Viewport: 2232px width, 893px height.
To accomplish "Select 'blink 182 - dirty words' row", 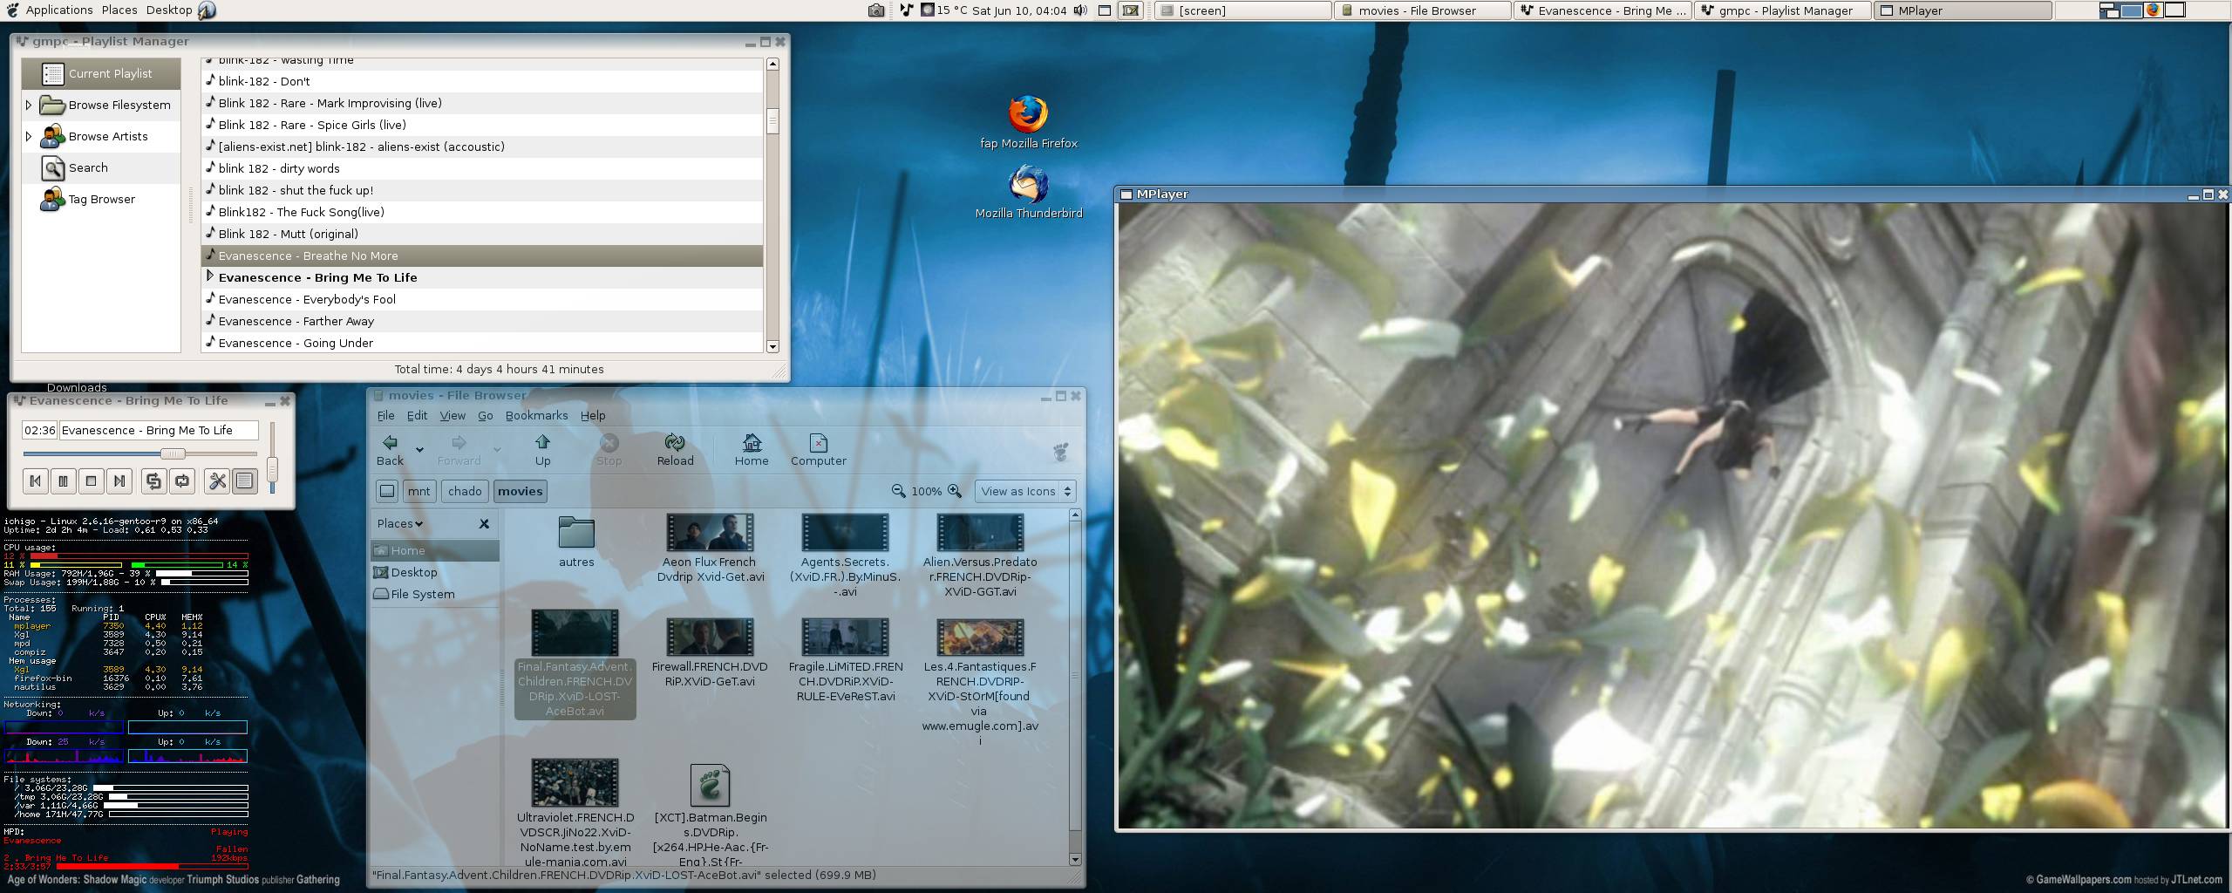I will tap(482, 168).
